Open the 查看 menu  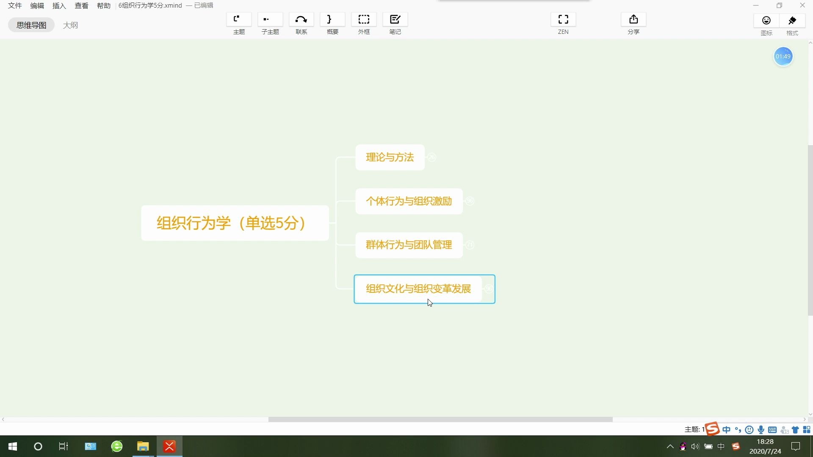pos(81,6)
